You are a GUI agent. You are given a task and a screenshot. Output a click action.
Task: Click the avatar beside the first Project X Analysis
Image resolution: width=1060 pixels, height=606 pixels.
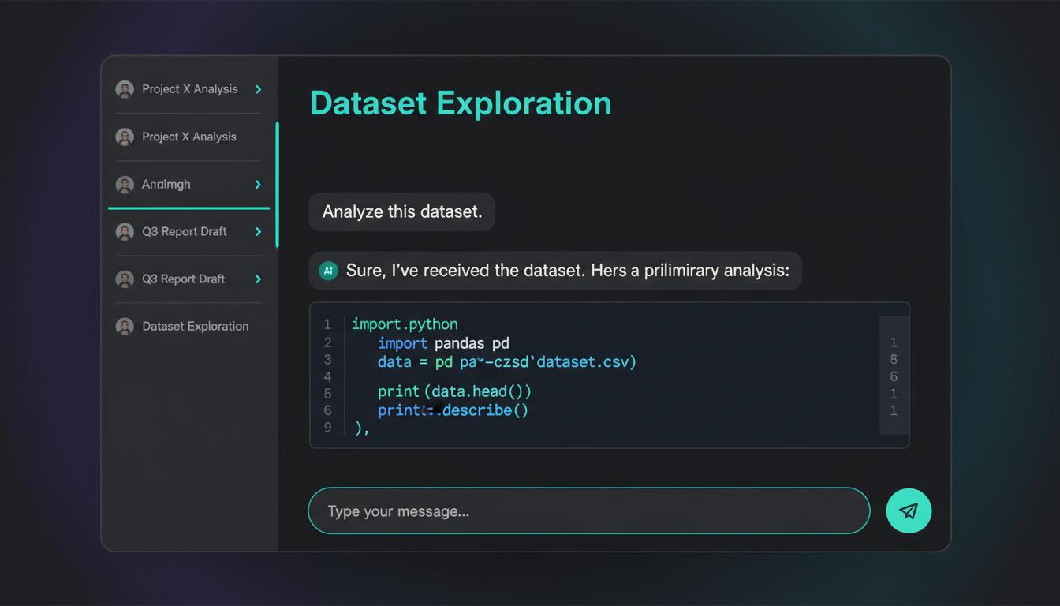click(x=125, y=89)
